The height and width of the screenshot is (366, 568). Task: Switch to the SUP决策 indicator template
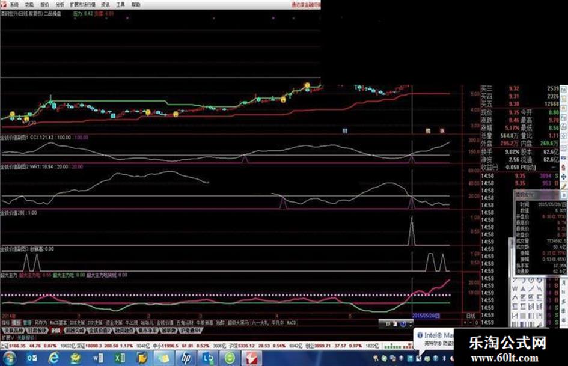96,323
